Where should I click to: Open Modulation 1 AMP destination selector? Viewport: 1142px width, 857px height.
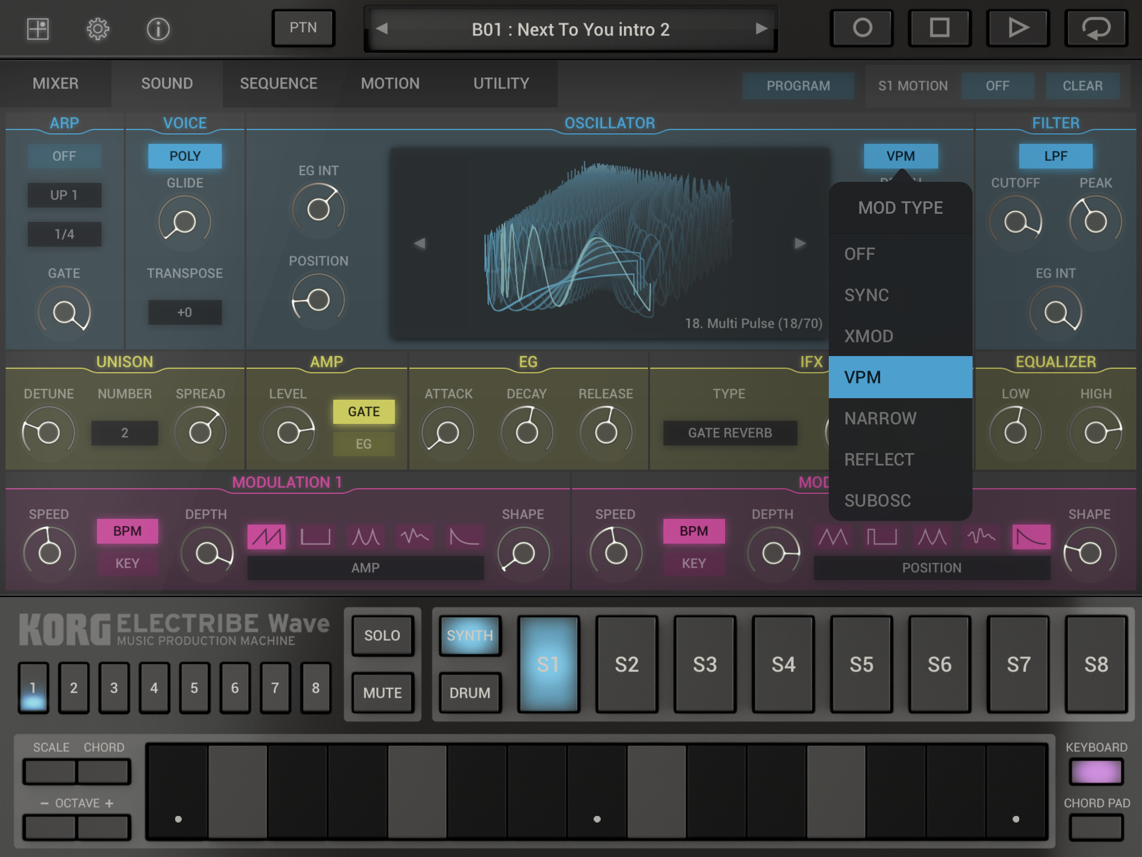[366, 568]
